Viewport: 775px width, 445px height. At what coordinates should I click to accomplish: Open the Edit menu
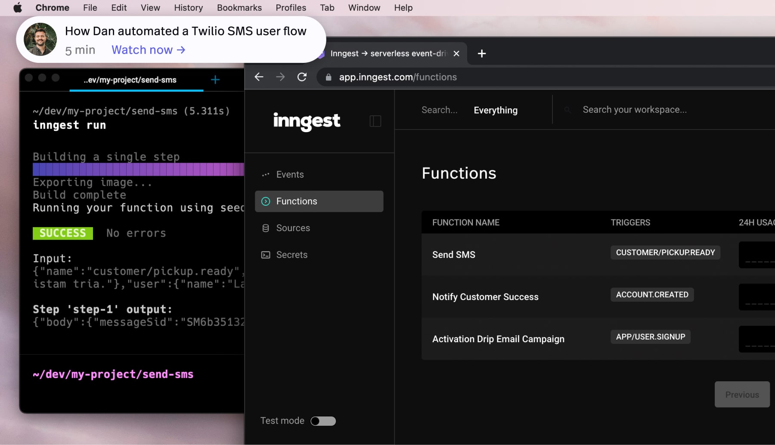[119, 8]
